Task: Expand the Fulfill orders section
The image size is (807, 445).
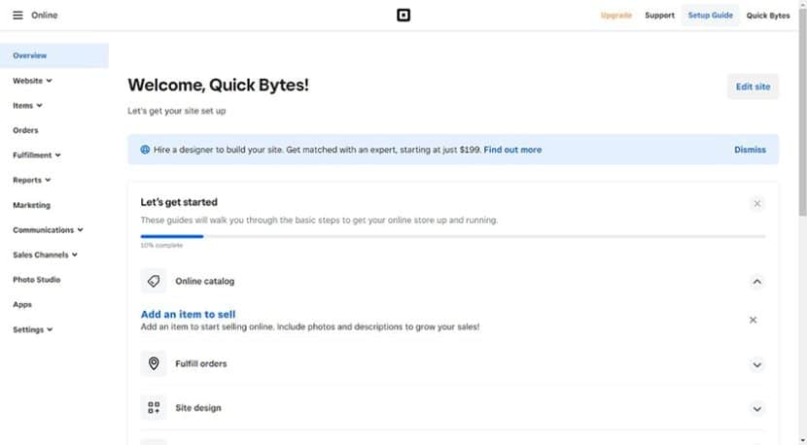Action: pyautogui.click(x=757, y=365)
